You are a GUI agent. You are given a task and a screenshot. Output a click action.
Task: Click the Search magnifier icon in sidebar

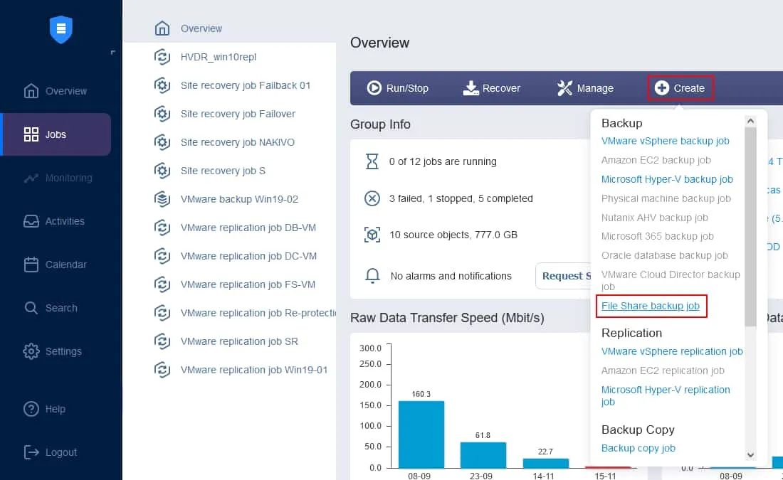point(31,308)
